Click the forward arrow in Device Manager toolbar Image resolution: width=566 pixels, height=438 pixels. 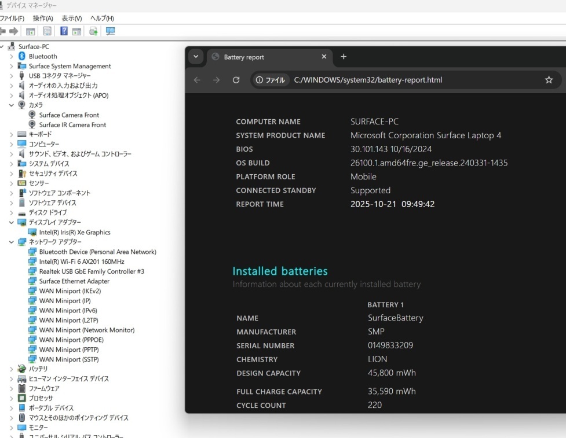tap(14, 31)
